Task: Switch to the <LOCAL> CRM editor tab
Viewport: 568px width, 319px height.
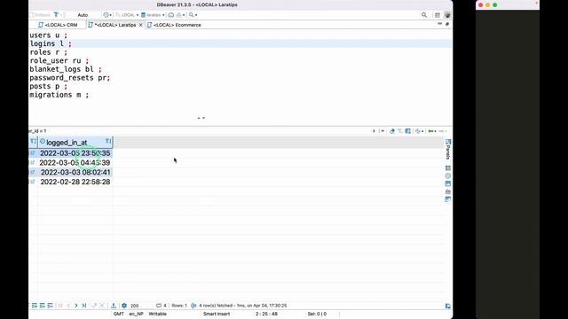Action: (58, 25)
